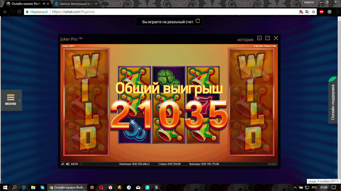Viewport: 341px width, 191px height.
Task: Open the globe extension icon
Action: [329, 12]
